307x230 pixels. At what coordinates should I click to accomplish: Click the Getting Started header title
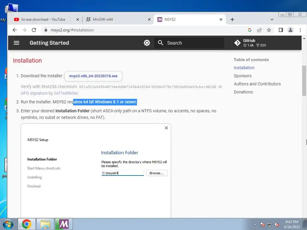click(49, 43)
